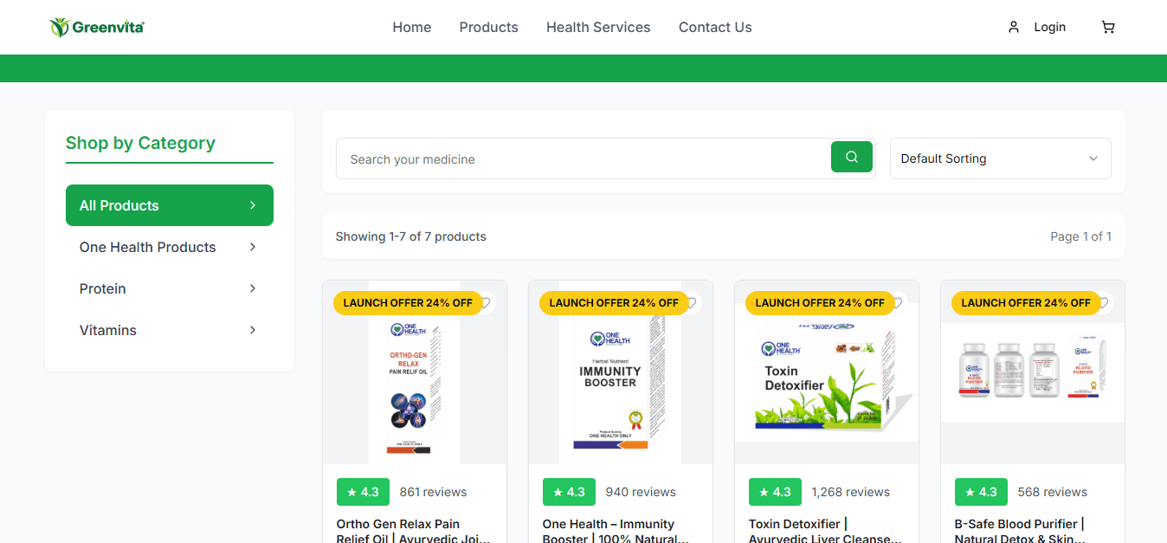Select One Health Products category
1167x543 pixels.
click(170, 247)
